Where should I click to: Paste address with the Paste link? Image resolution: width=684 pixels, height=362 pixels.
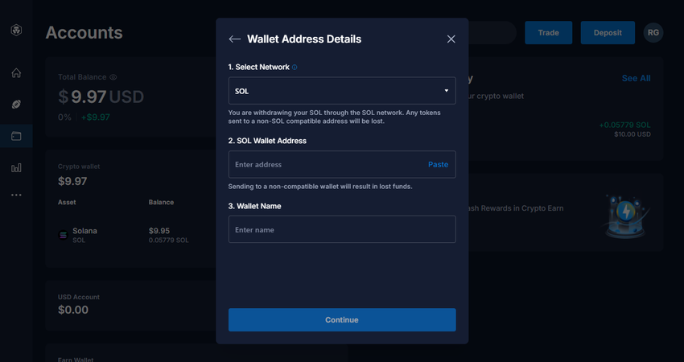[x=438, y=164]
